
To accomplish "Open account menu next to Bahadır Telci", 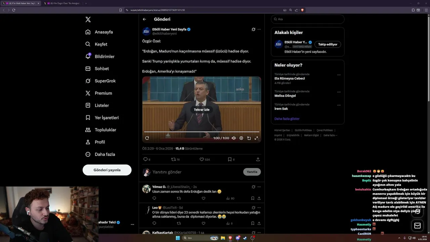I will click(132, 224).
